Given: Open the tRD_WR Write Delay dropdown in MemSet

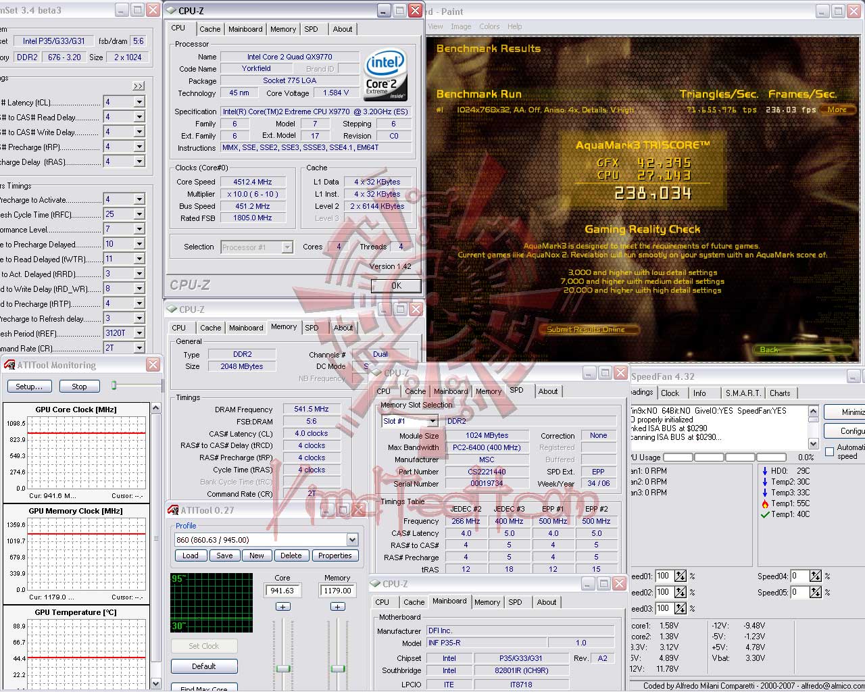Looking at the screenshot, I should click(x=139, y=289).
